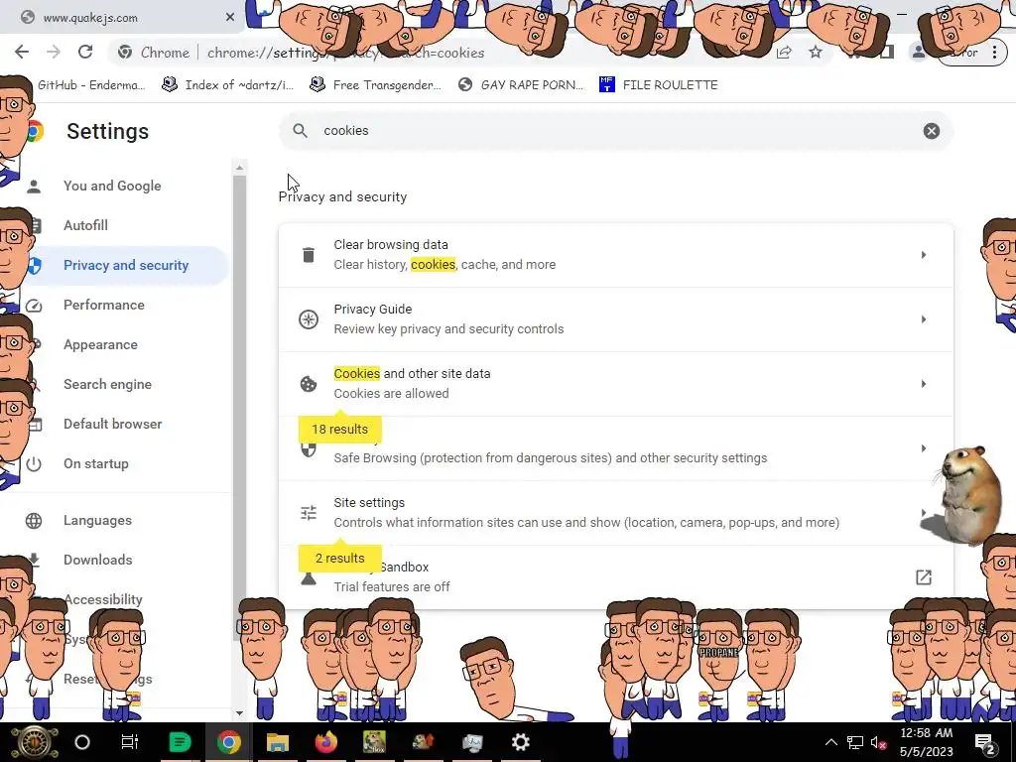Click the You and Google person icon
Viewport: 1016px width, 762px height.
[34, 187]
